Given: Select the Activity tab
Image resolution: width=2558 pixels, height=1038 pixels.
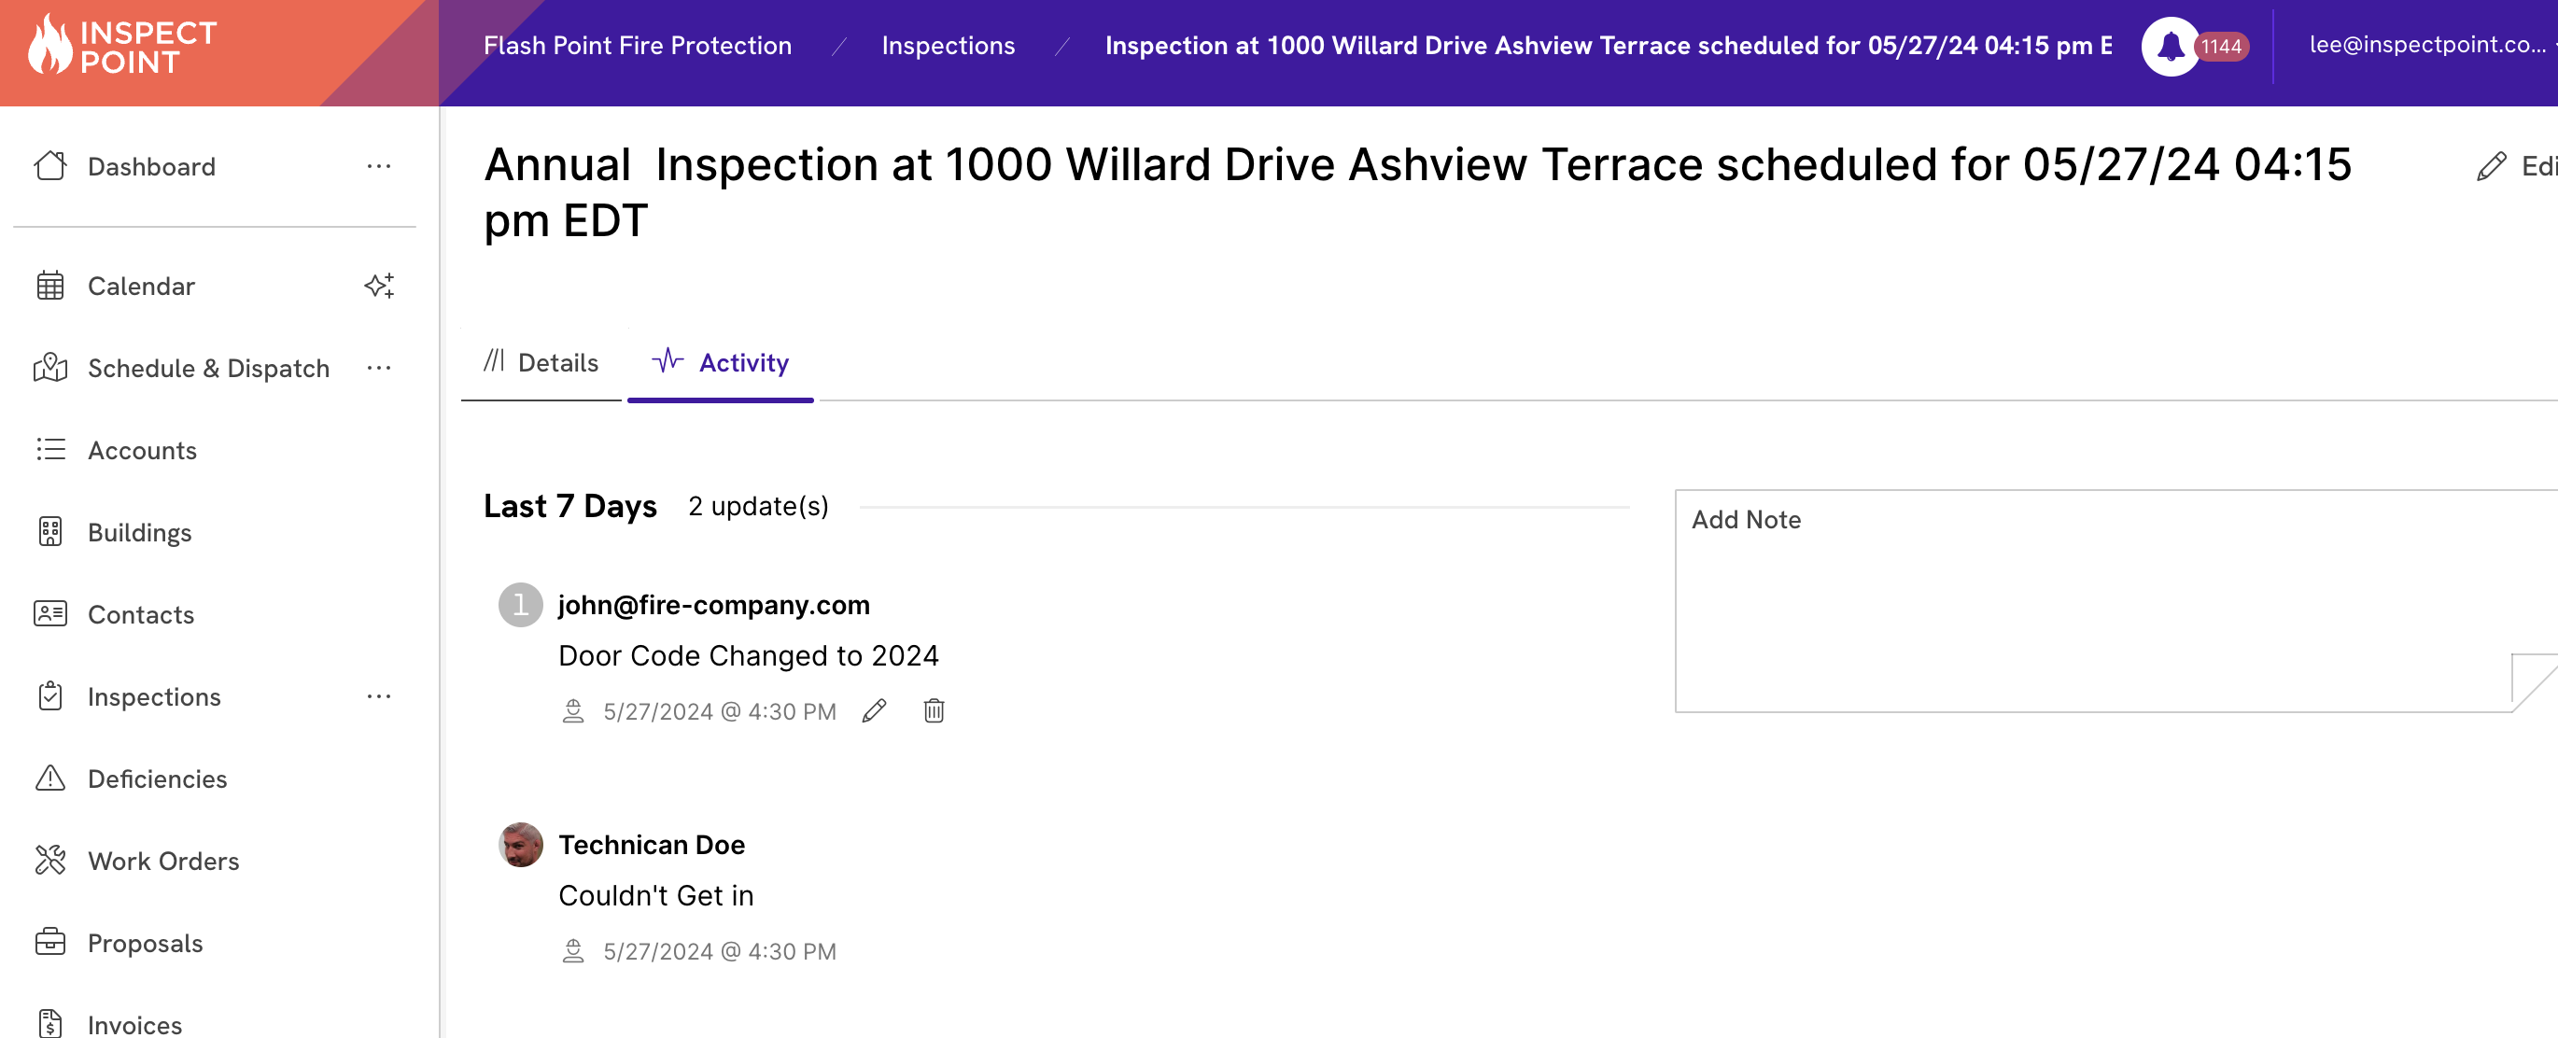Looking at the screenshot, I should (721, 362).
